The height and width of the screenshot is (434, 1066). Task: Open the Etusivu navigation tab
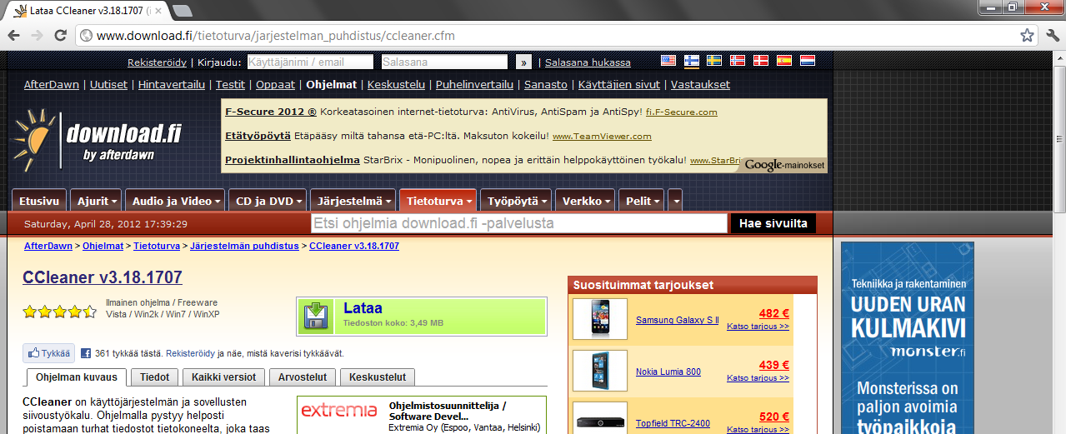(x=39, y=201)
